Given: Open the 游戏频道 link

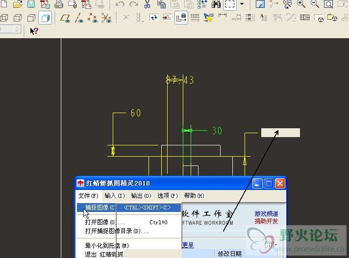Looking at the screenshot, I should pyautogui.click(x=266, y=214).
